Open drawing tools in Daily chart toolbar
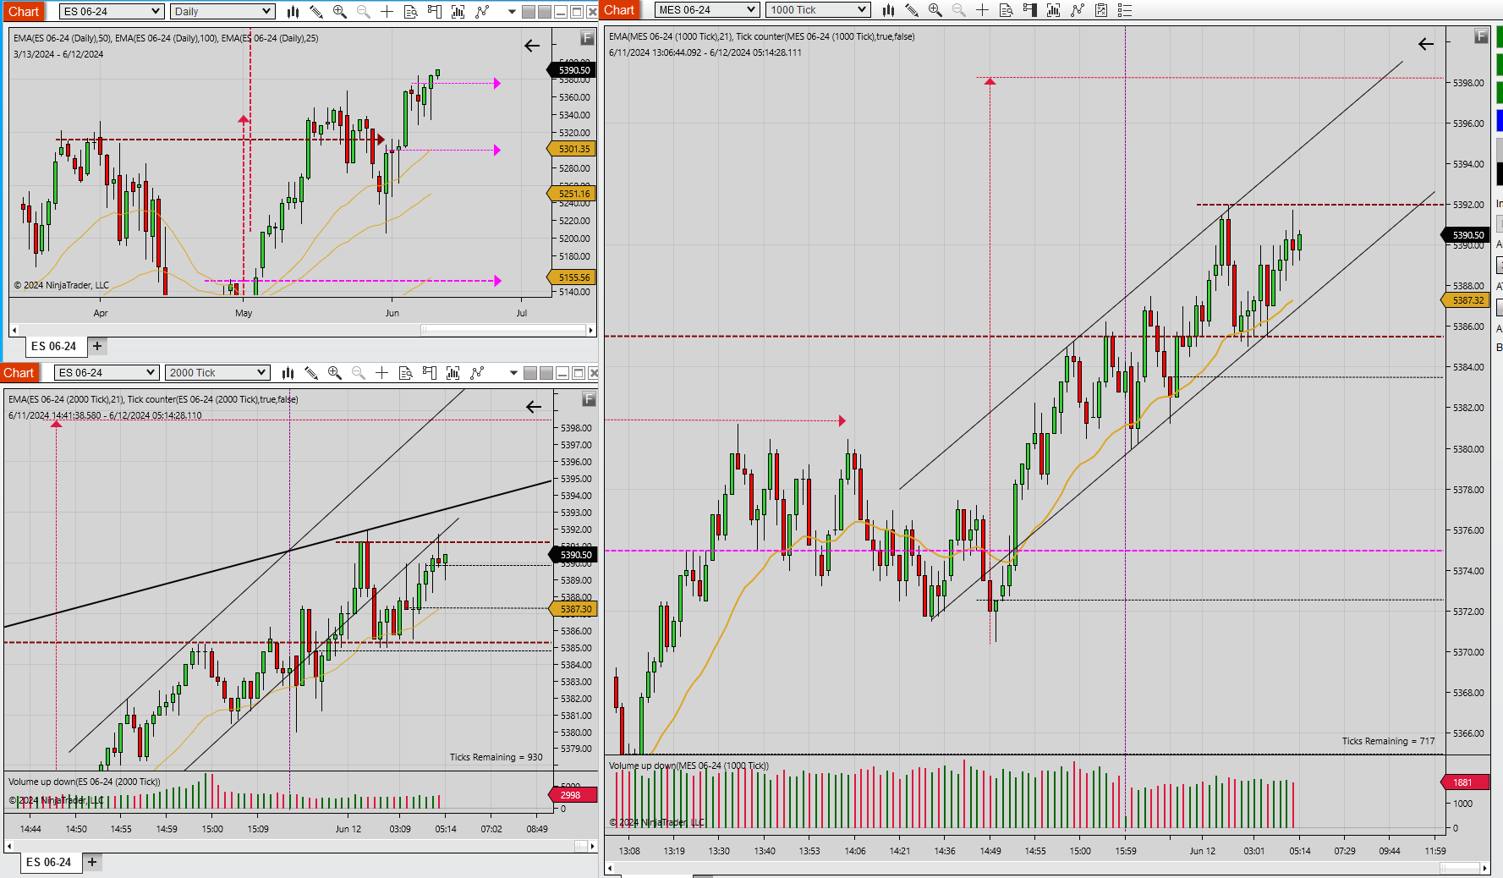The height and width of the screenshot is (878, 1503). 315,11
